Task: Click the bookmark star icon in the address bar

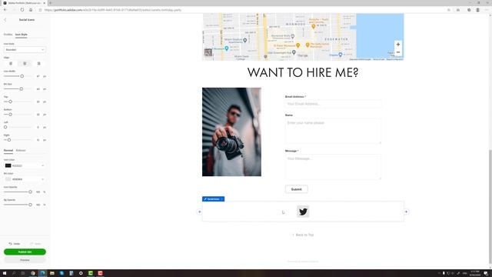Action: [449, 10]
